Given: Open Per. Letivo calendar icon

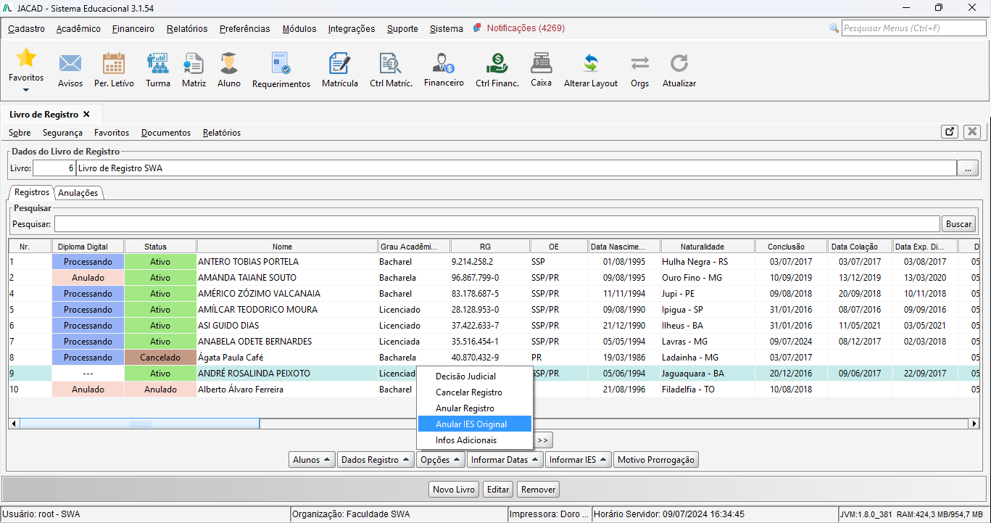Looking at the screenshot, I should [114, 64].
